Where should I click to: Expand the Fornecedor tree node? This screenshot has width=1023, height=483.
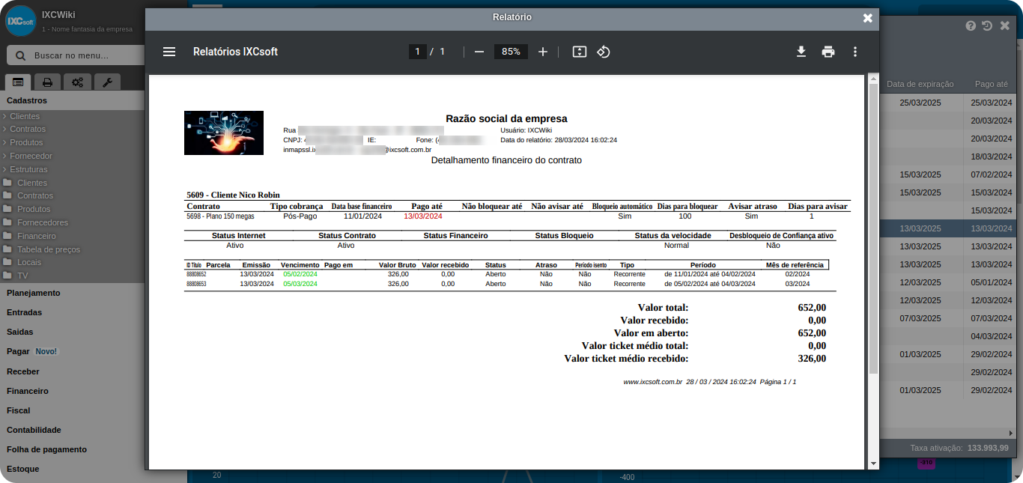tap(30, 156)
